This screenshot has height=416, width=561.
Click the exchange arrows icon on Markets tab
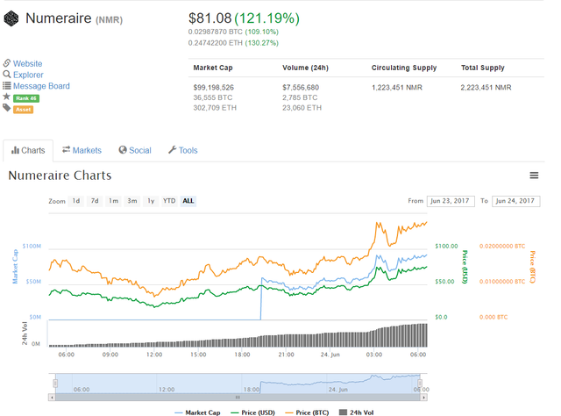[x=67, y=149]
